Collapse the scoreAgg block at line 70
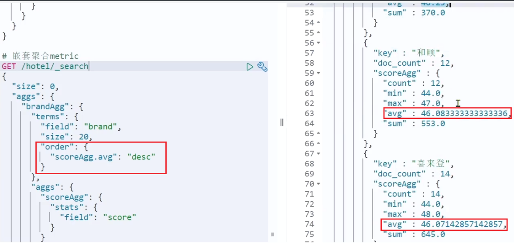Image resolution: width=514 pixels, height=243 pixels. click(319, 184)
